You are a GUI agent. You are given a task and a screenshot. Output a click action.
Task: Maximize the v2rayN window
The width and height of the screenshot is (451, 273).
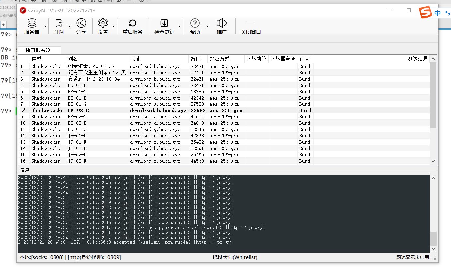point(409,10)
